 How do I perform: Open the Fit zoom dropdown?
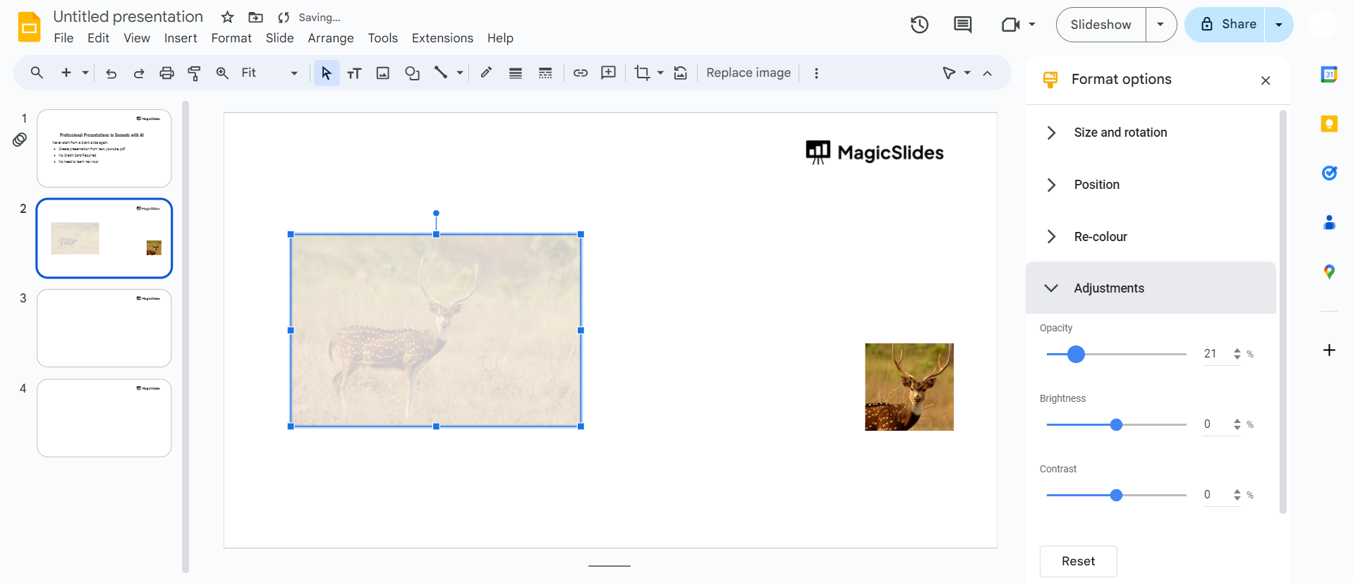pyautogui.click(x=270, y=73)
